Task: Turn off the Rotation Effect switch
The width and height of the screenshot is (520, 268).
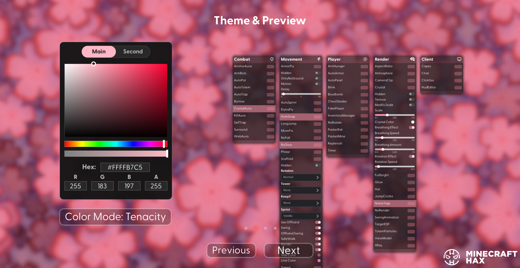Action: (412, 156)
